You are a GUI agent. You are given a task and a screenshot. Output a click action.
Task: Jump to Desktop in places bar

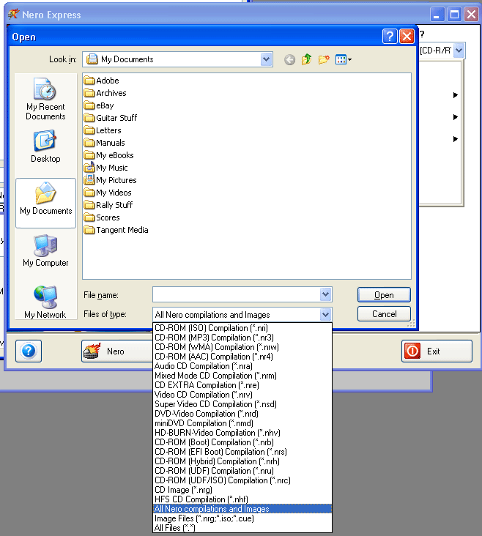tap(45, 146)
